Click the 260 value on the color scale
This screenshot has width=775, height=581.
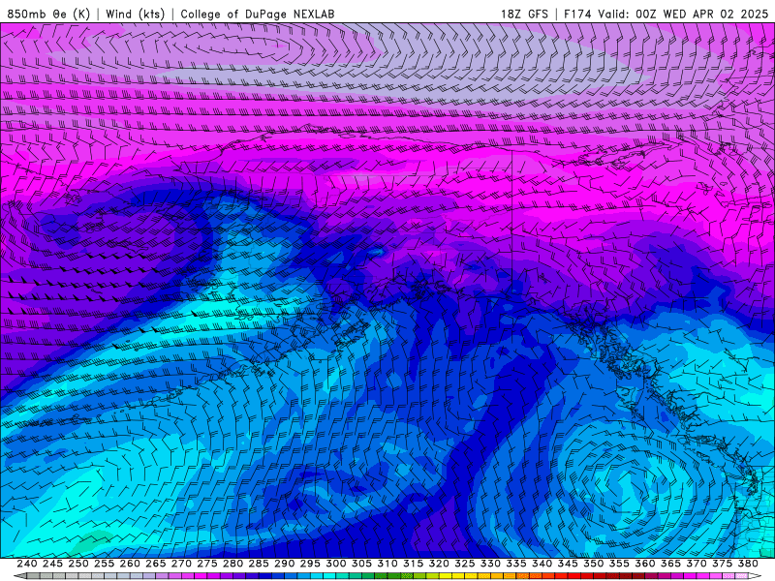click(x=130, y=564)
